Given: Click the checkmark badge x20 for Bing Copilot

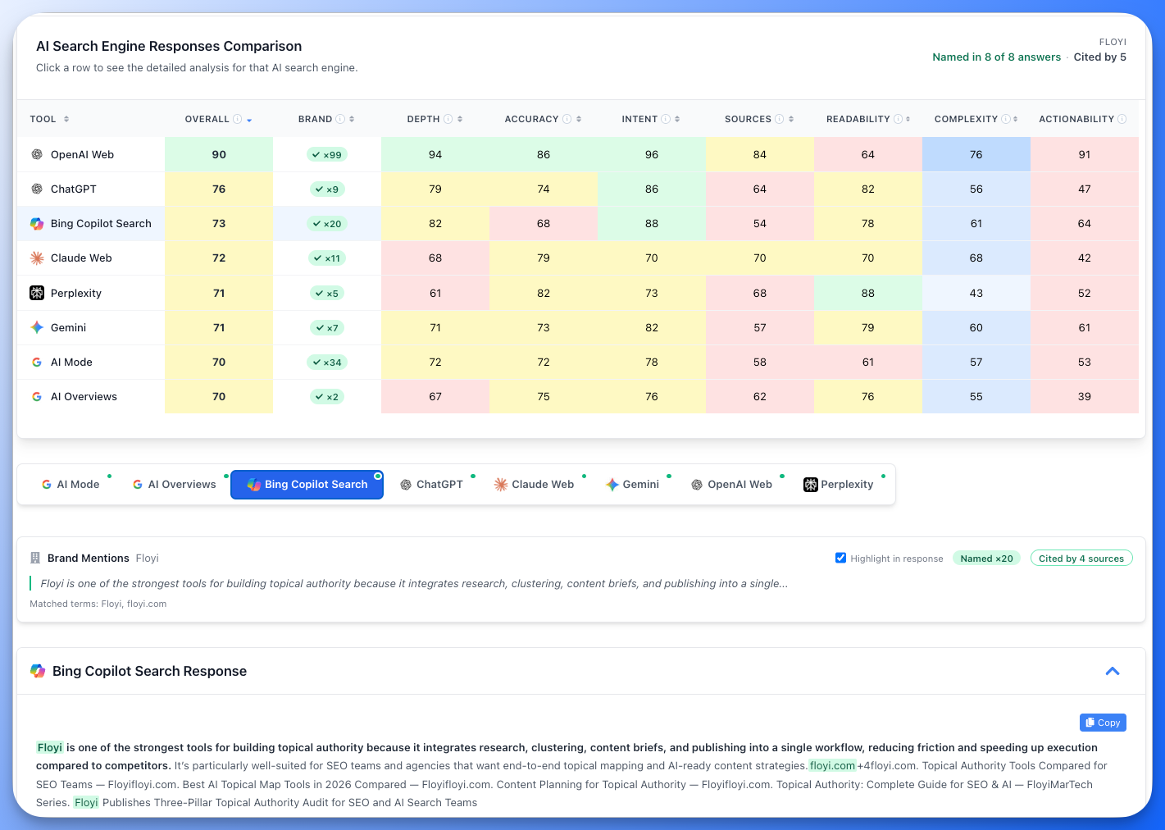Looking at the screenshot, I should 327,223.
